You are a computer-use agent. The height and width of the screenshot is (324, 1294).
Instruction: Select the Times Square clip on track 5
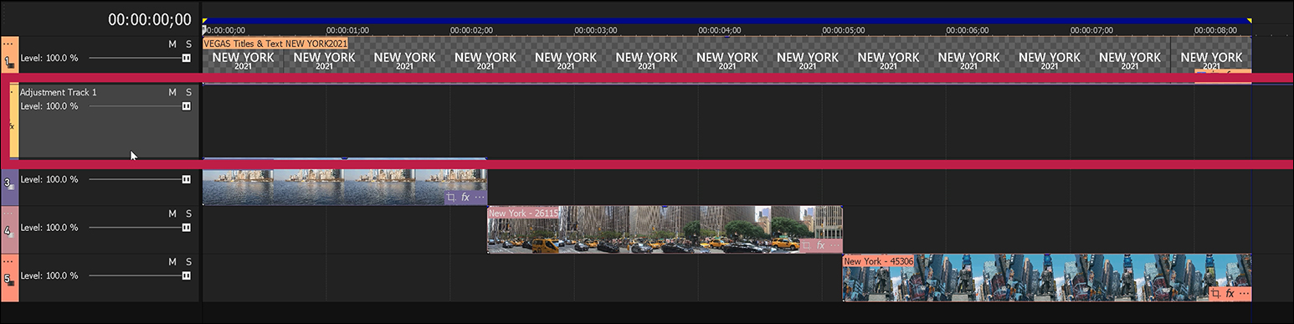pos(1047,279)
